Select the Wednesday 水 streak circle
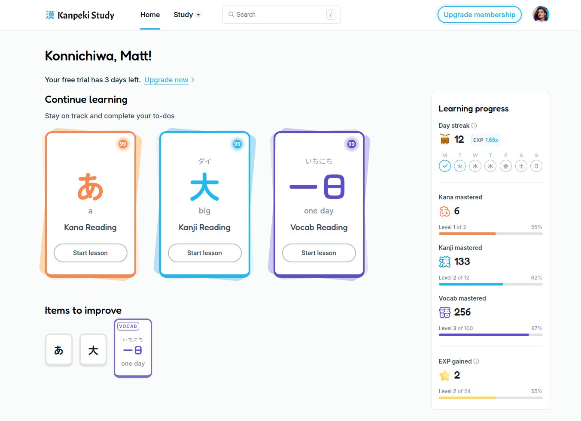Viewport: 581px width, 421px height. click(x=475, y=166)
